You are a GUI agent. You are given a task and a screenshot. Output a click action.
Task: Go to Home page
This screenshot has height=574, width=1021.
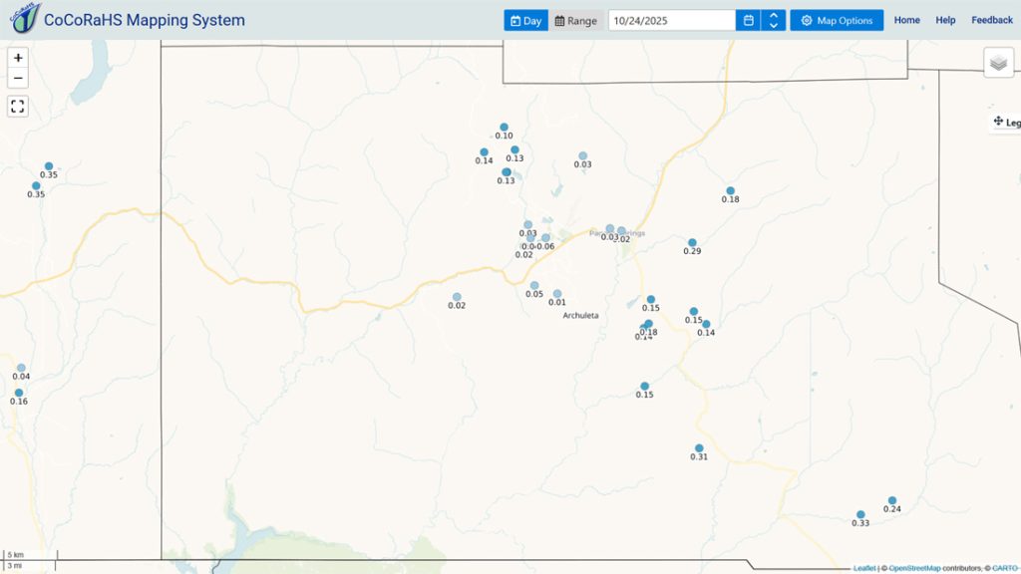(x=906, y=20)
